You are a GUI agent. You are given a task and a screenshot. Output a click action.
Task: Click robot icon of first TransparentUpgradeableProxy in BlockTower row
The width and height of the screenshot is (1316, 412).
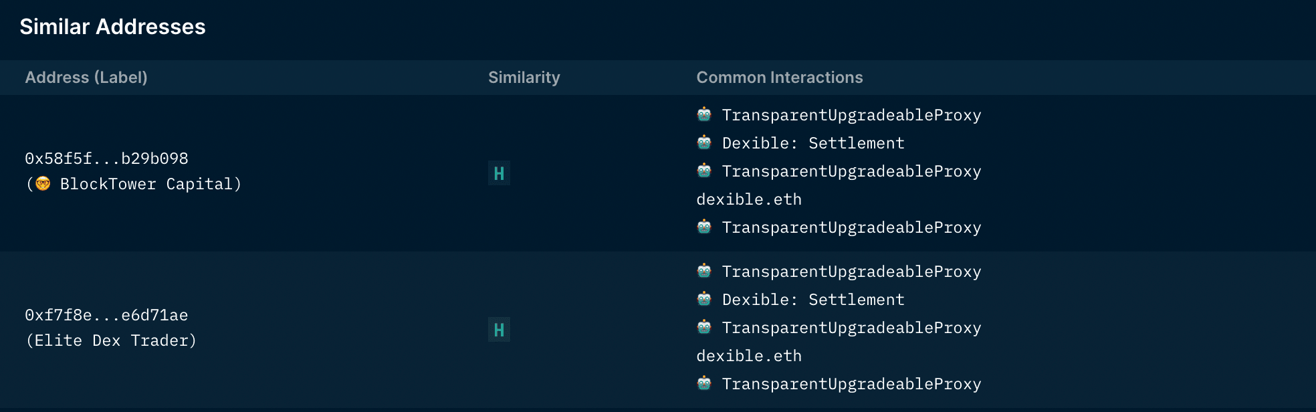point(704,114)
